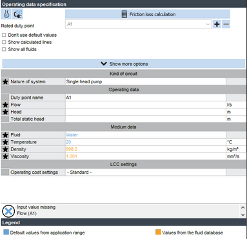Click the Flow (A1) message line
This screenshot has width=247, height=239.
pyautogui.click(x=27, y=213)
